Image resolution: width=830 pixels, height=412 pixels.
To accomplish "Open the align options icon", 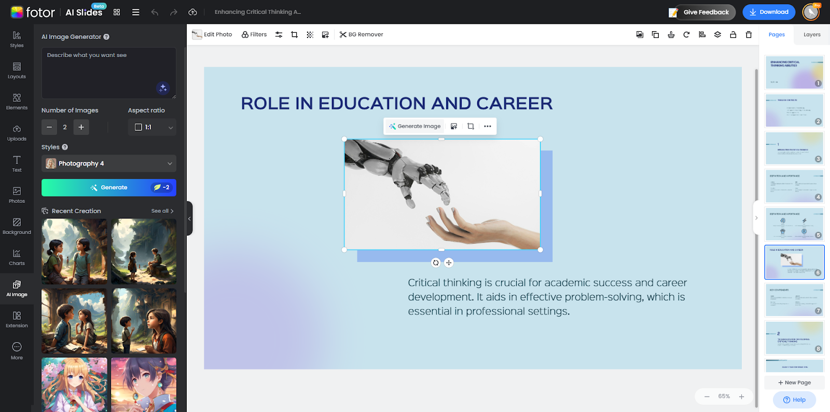I will (x=702, y=35).
